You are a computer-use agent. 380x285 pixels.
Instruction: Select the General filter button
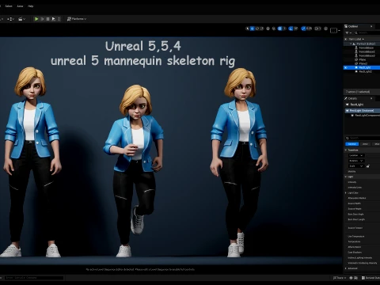352,144
